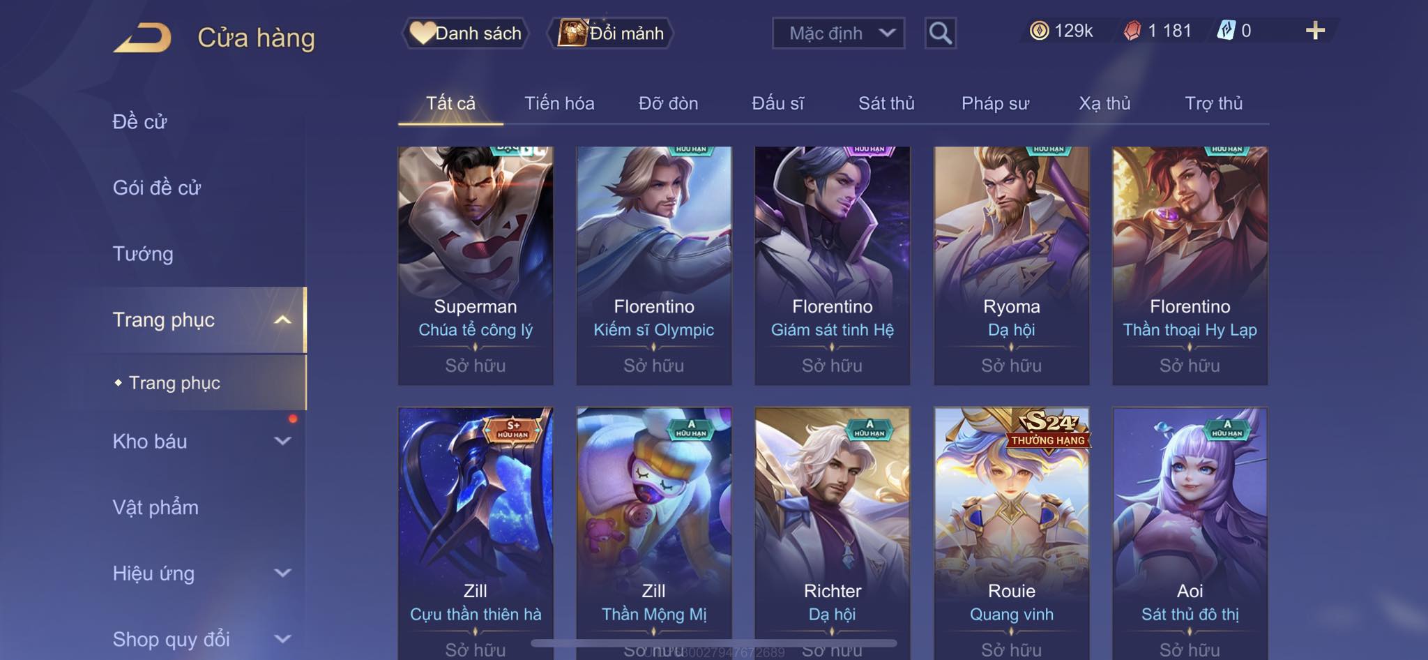1428x660 pixels.
Task: Open Danh sách wishlist heart button
Action: pos(465,33)
